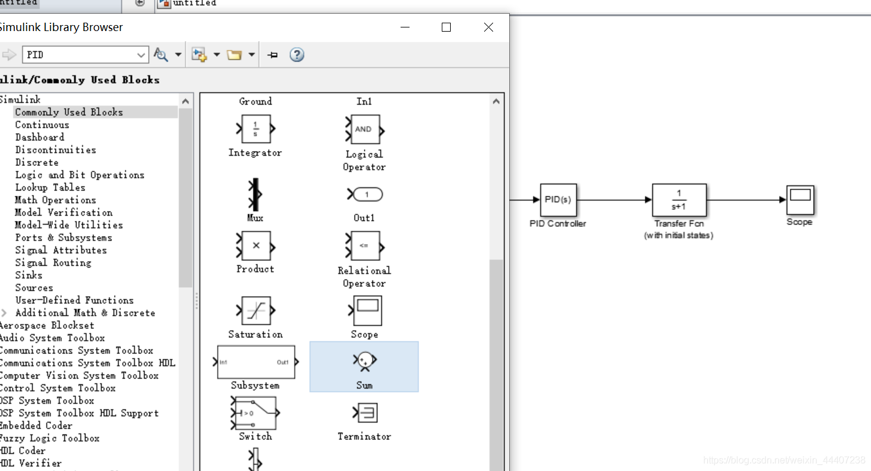The image size is (871, 471).
Task: Select Model-Wide Utilities library
Action: coord(69,225)
